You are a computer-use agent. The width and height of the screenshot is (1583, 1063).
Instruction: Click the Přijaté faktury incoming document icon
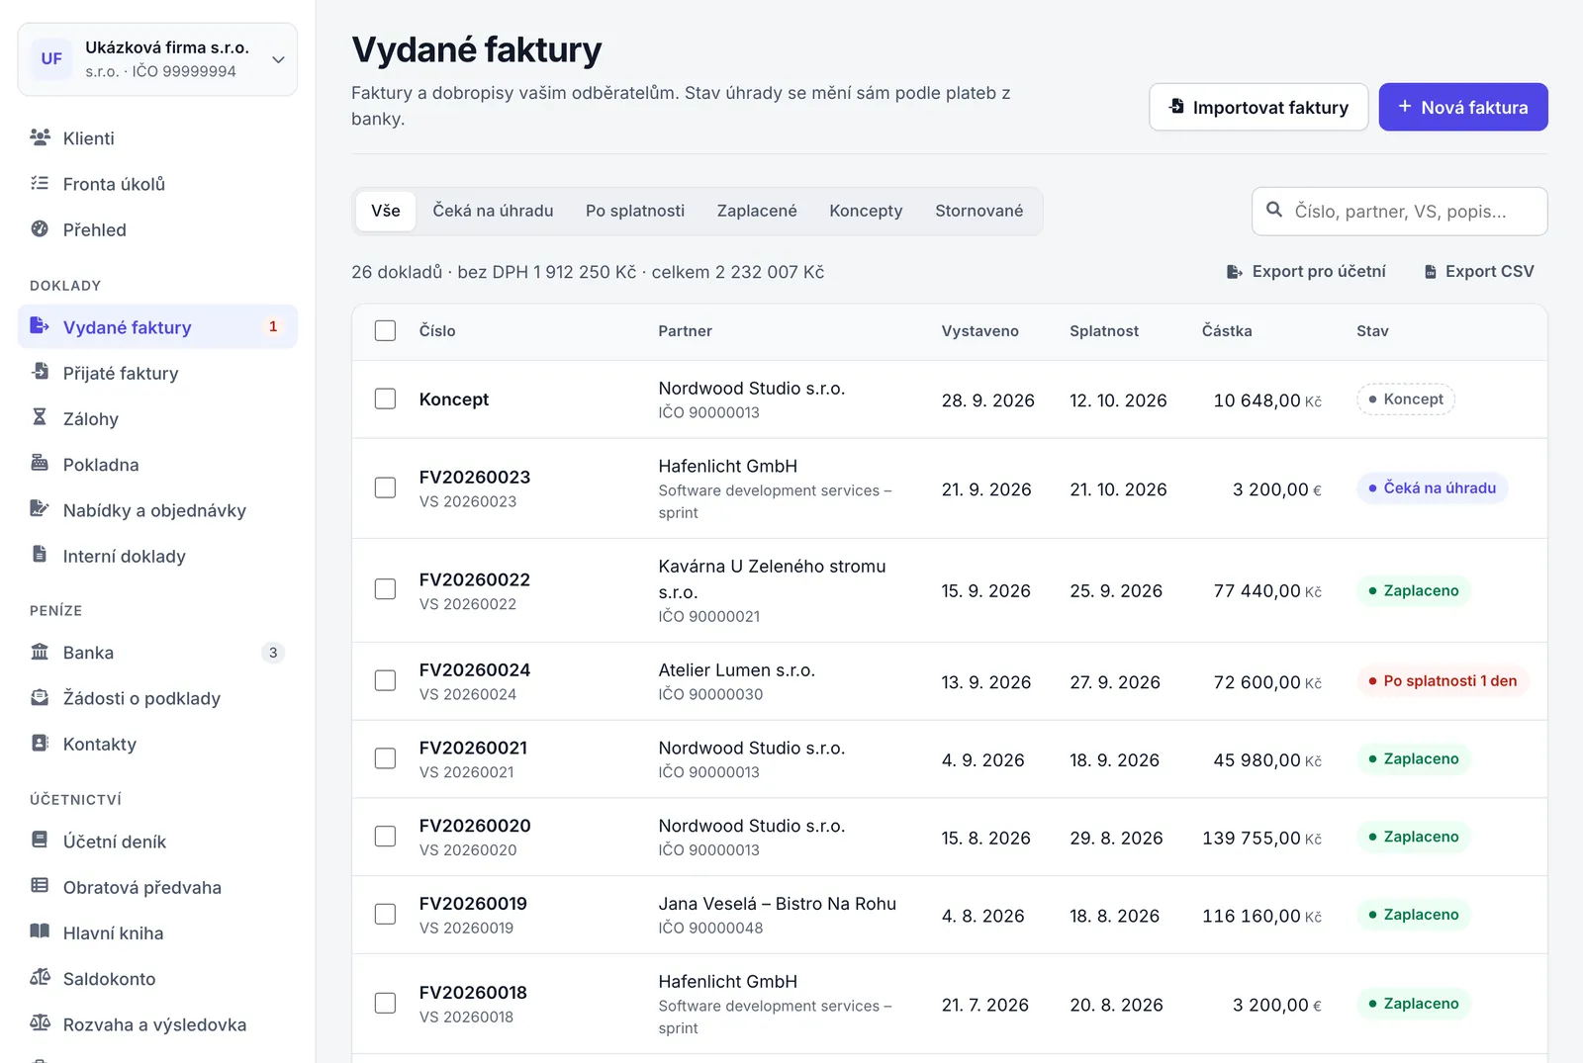point(40,372)
